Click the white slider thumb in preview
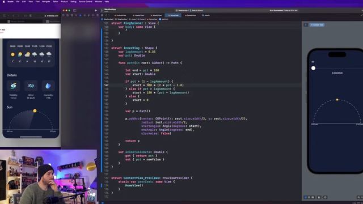Screen dimensions: 363x204 [x=313, y=68]
